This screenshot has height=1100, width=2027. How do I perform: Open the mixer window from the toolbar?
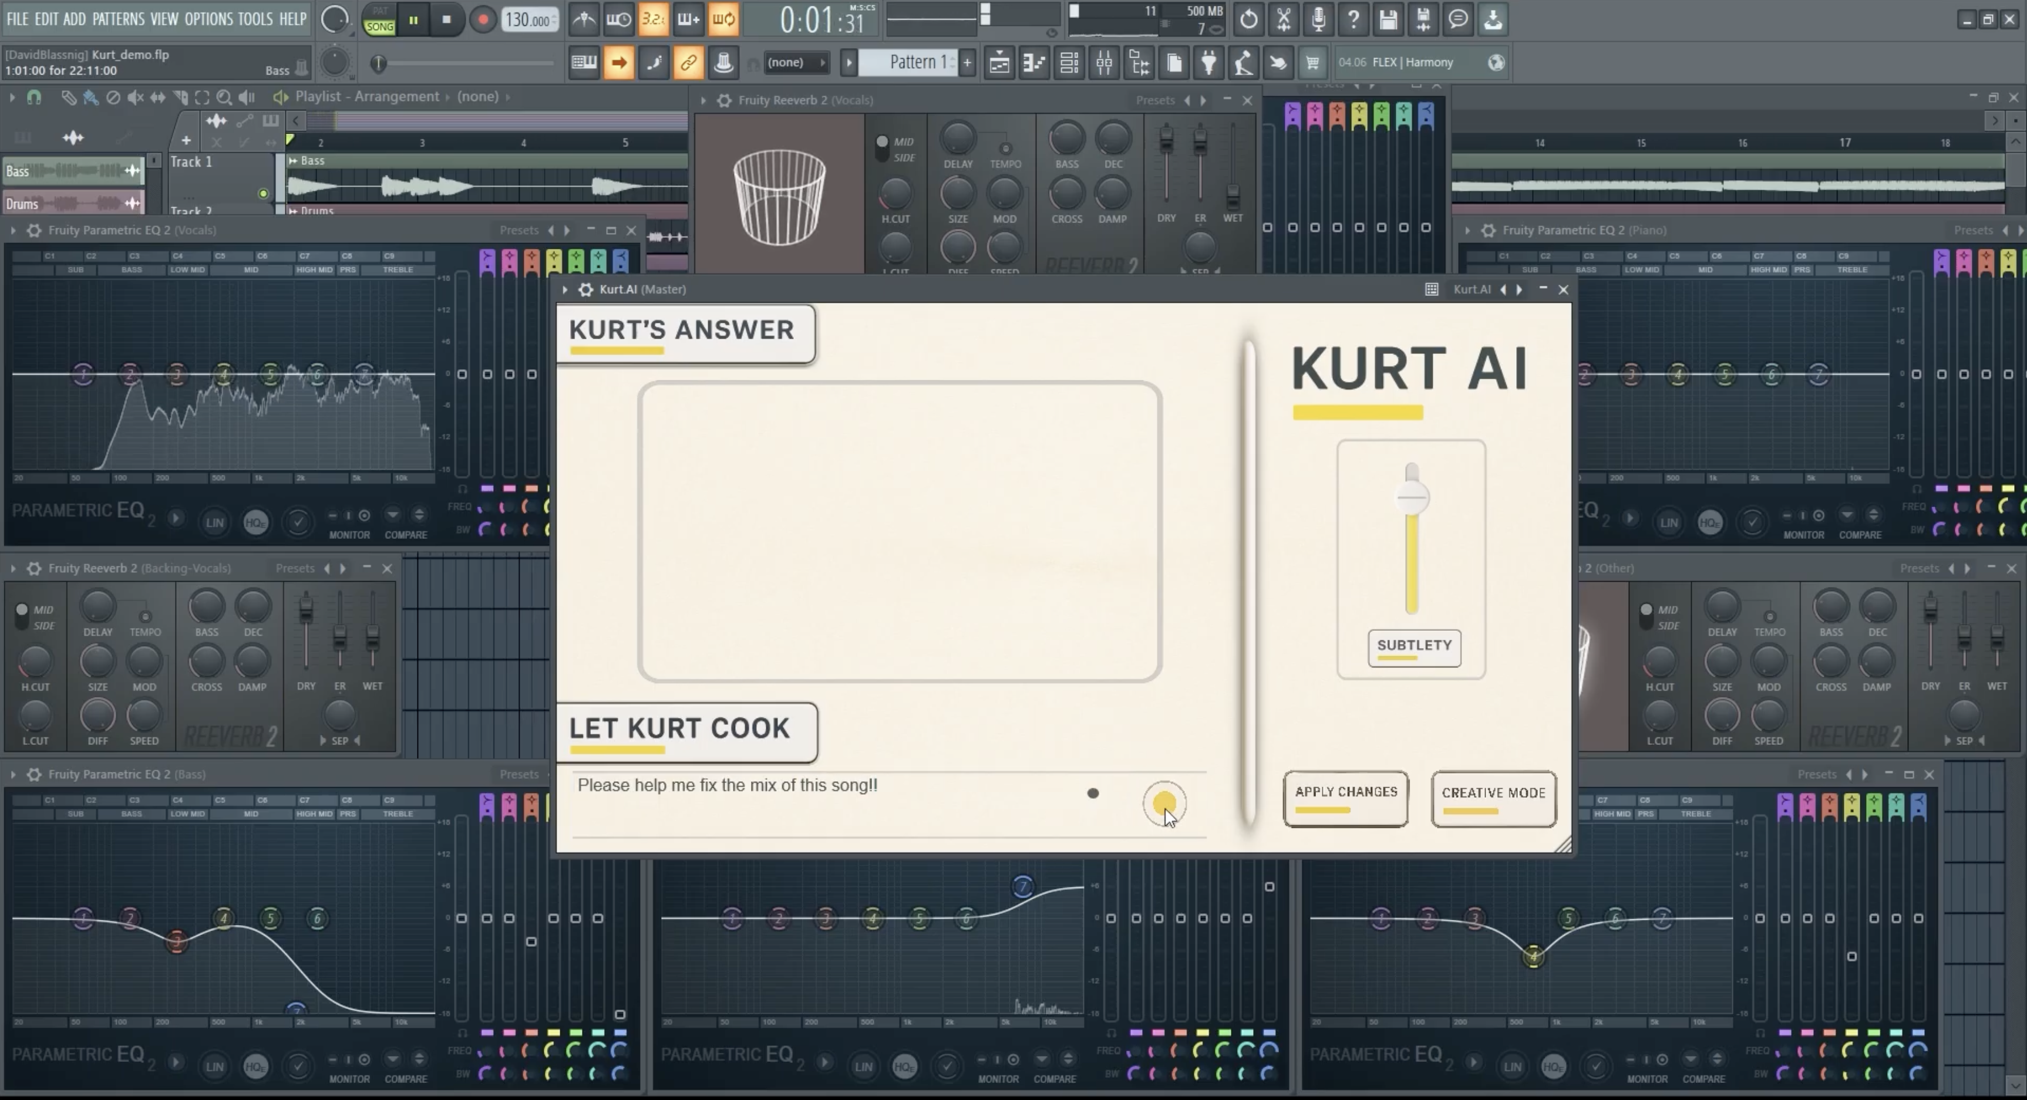coord(1104,63)
